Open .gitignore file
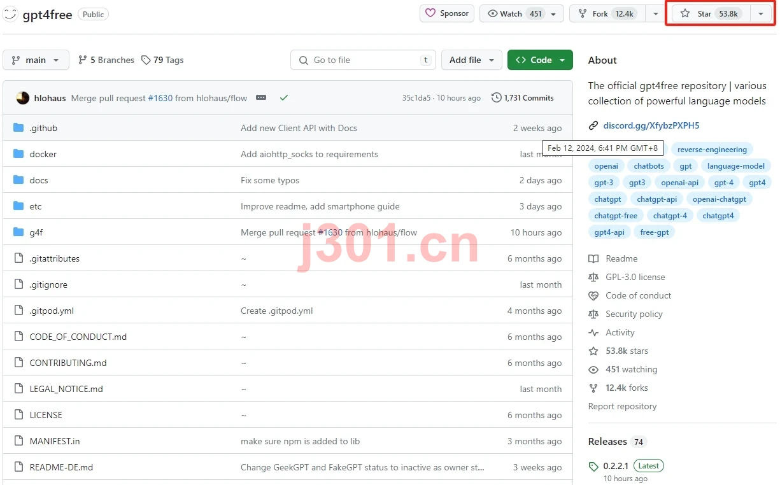Viewport: 780px width, 485px height. (x=48, y=285)
